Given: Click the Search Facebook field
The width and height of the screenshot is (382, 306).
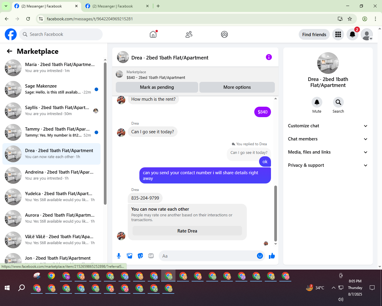Looking at the screenshot, I should coord(61,34).
